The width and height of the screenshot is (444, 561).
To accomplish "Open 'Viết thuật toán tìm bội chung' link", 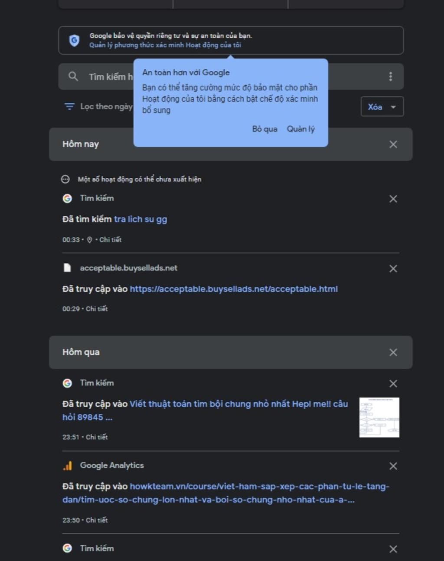I will pyautogui.click(x=205, y=410).
